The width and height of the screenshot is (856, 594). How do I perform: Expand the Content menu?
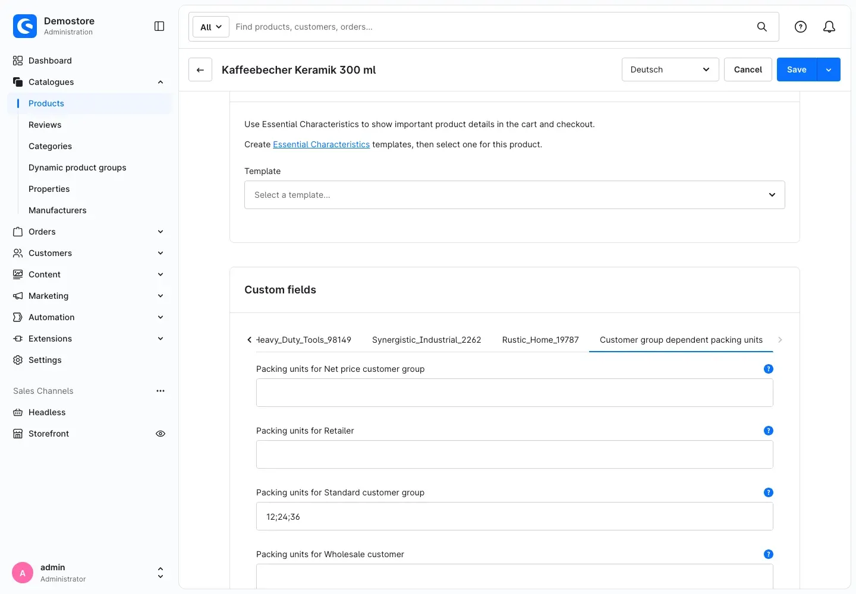point(160,274)
